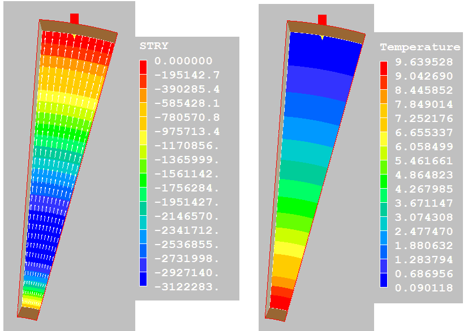
Task: Click Temperature legend value 4.864823
Action: (x=424, y=175)
